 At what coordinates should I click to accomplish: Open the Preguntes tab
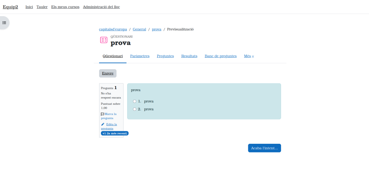165,56
